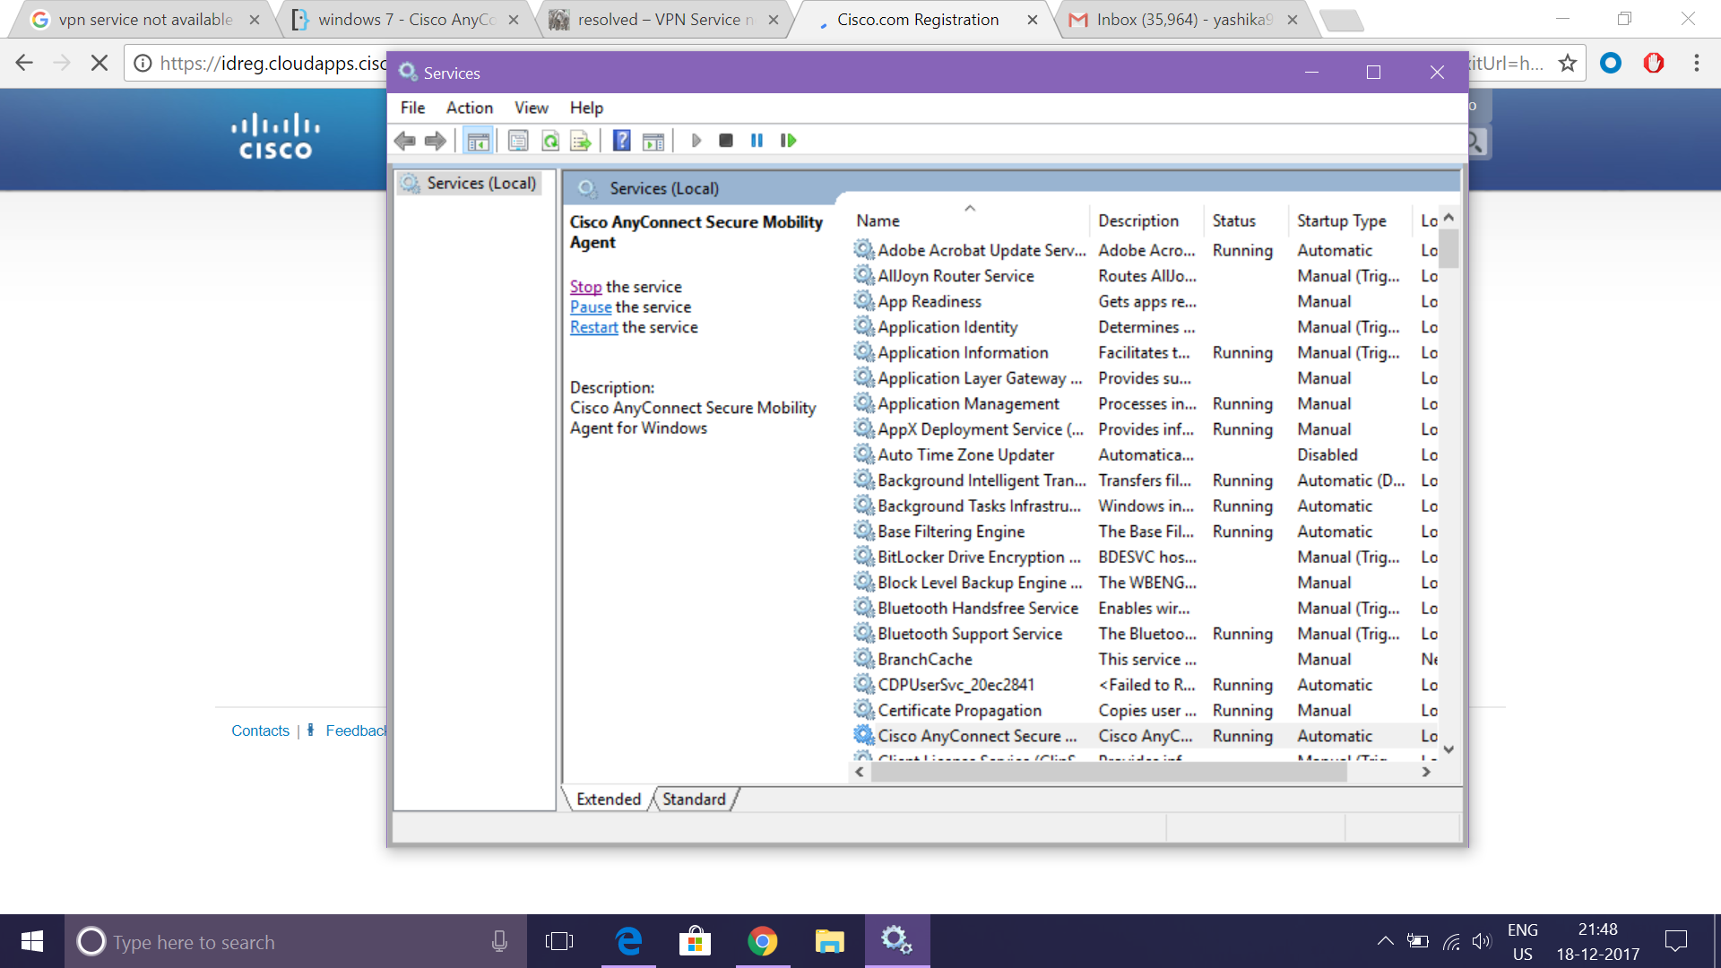
Task: Sort services by the Name column header
Action: pos(878,220)
